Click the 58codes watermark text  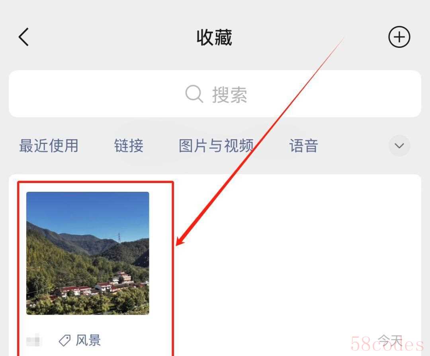tap(387, 344)
